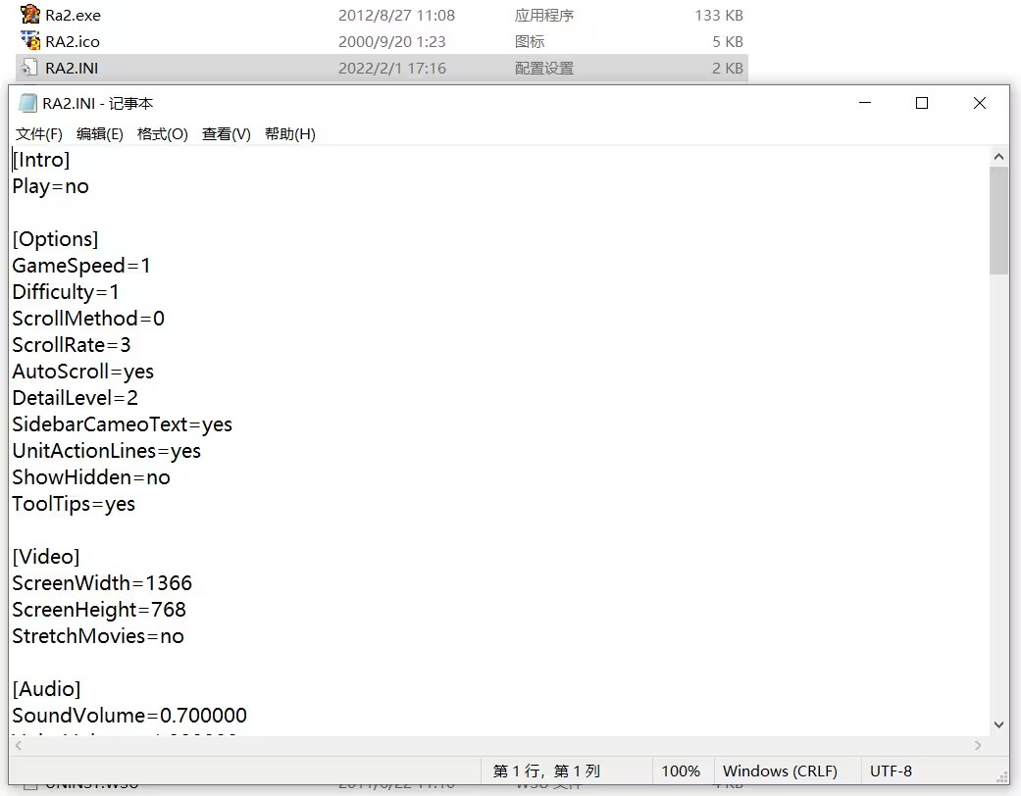Click the UnitActionLines=yes line
The image size is (1021, 796).
coord(107,450)
